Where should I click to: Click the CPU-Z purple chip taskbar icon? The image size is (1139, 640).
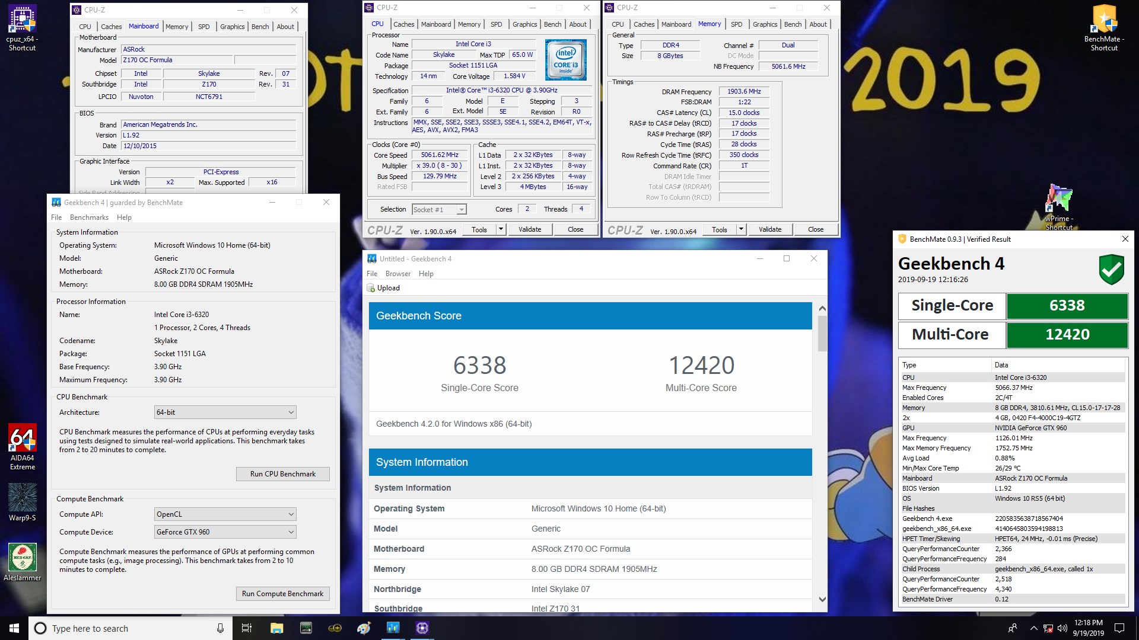pyautogui.click(x=422, y=628)
